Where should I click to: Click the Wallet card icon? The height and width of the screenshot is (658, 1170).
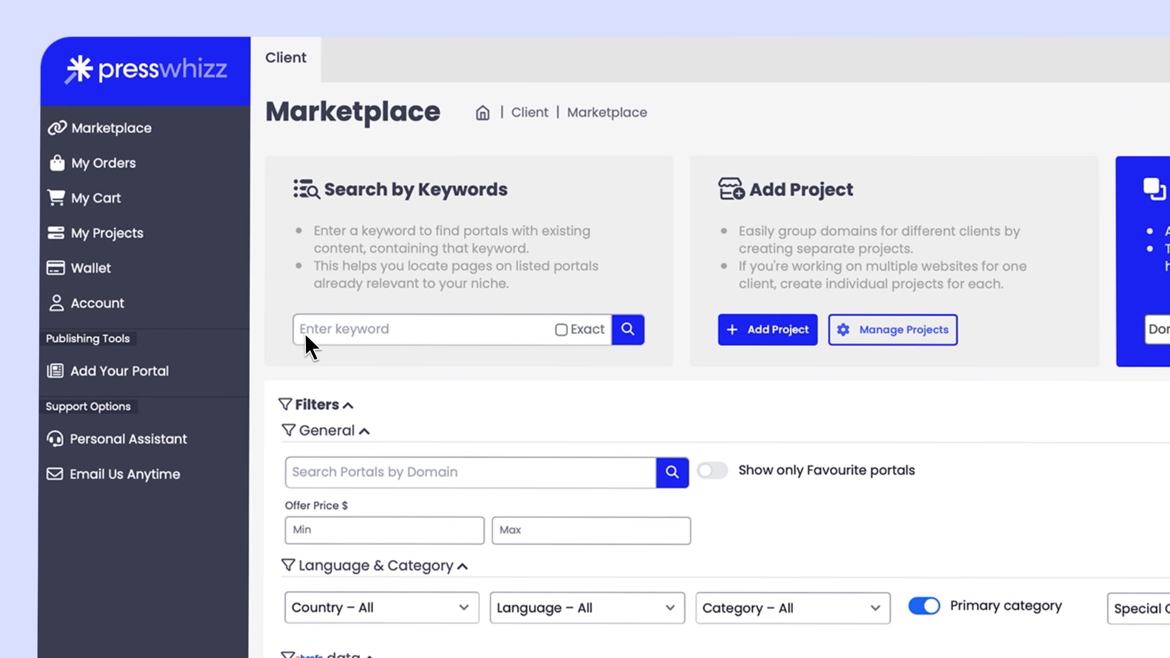[55, 268]
